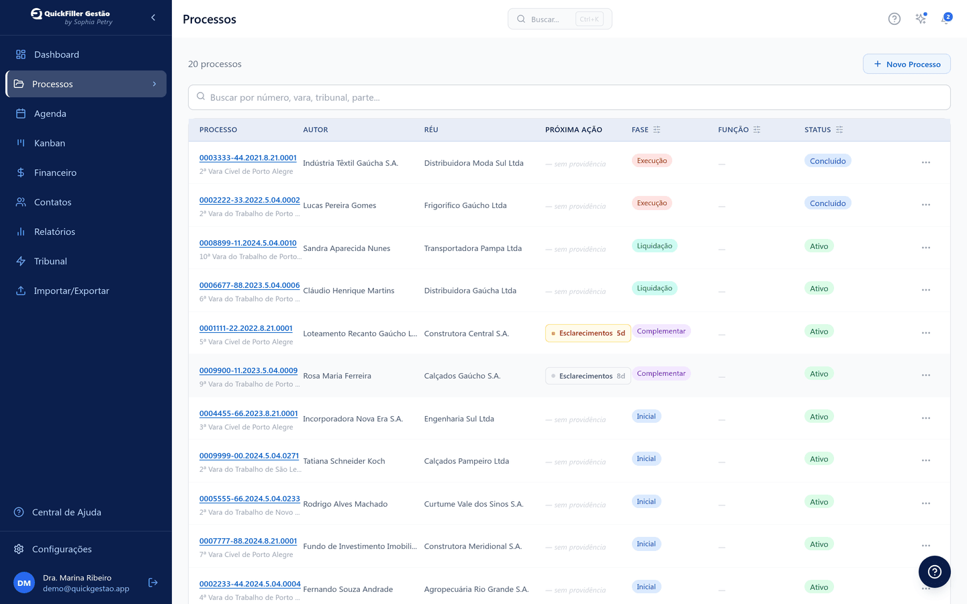The height and width of the screenshot is (604, 967).
Task: Open Relatórios in sidebar
Action: click(86, 232)
